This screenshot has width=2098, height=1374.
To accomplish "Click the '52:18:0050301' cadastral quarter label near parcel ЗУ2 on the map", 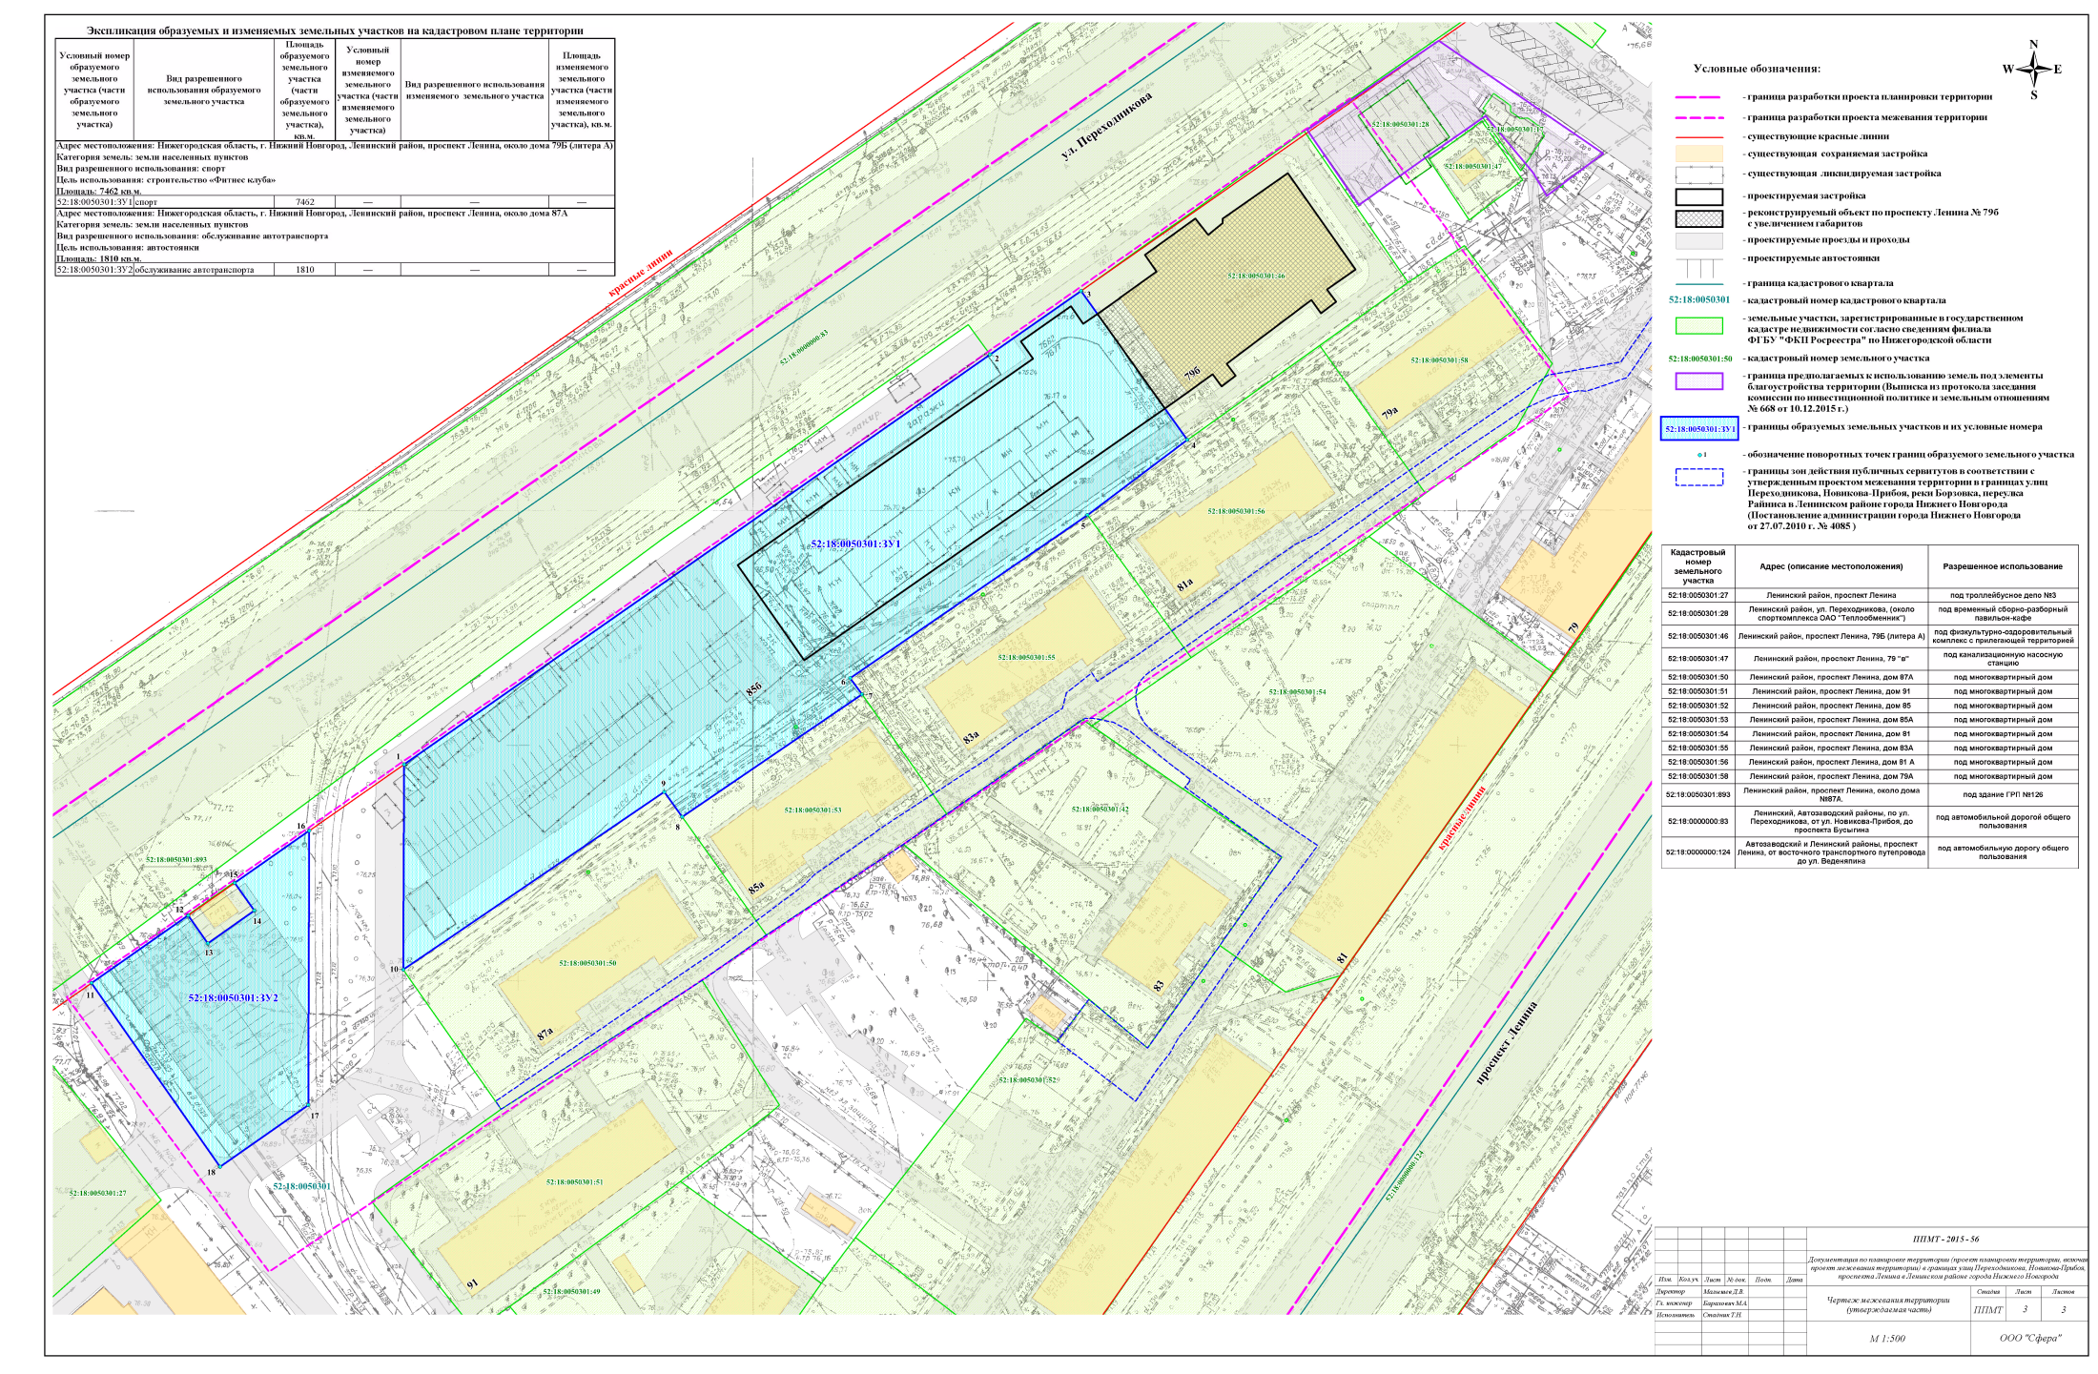I will pos(301,1186).
